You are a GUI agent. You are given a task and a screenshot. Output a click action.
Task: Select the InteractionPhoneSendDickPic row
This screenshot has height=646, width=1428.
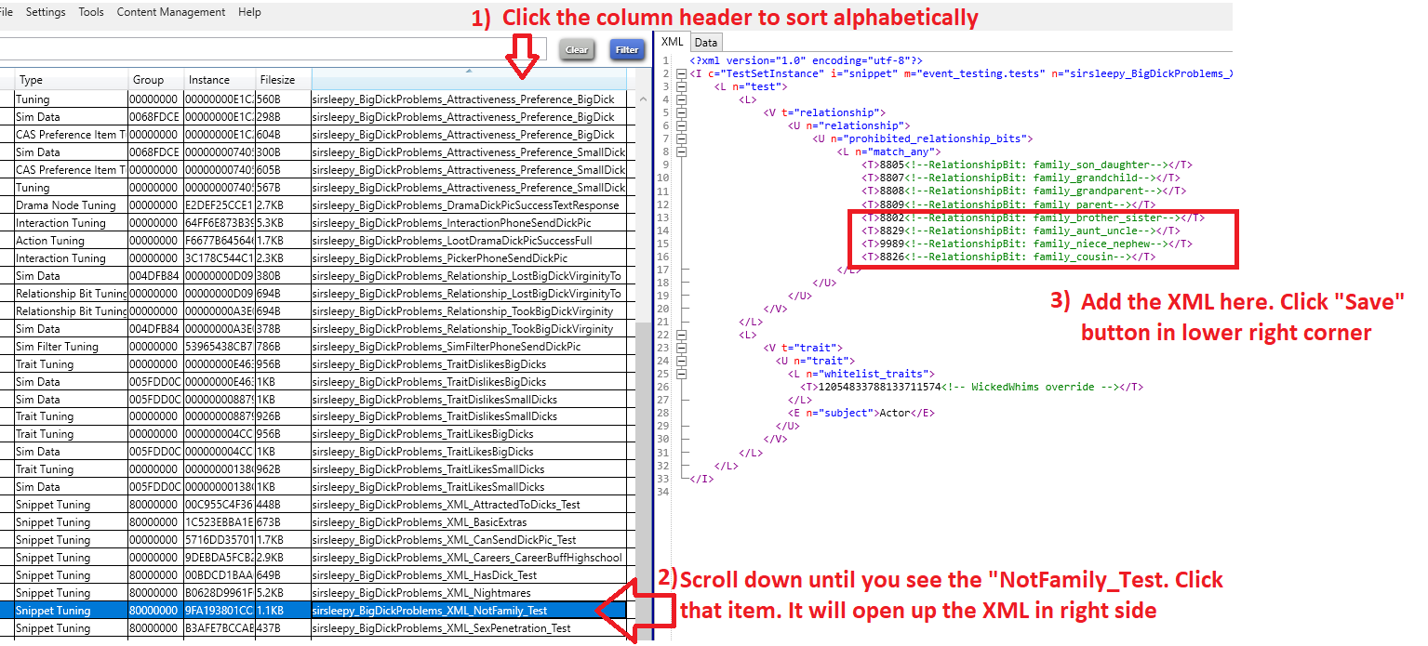pyautogui.click(x=318, y=223)
